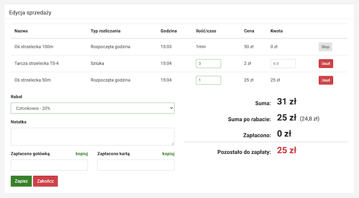Click the 0 zł amount cell
Image resolution: width=359 pixels, height=198 pixels.
point(274,47)
